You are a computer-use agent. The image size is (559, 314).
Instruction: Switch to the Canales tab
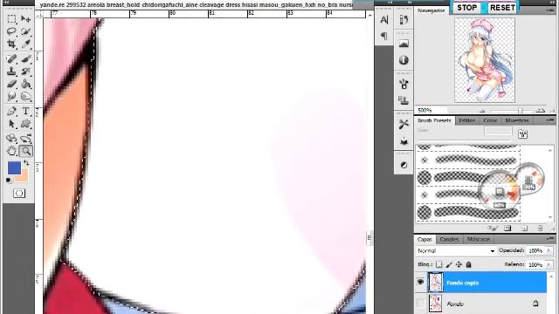[x=449, y=239]
